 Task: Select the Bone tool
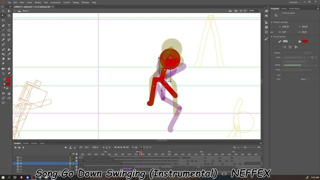click(x=3, y=49)
